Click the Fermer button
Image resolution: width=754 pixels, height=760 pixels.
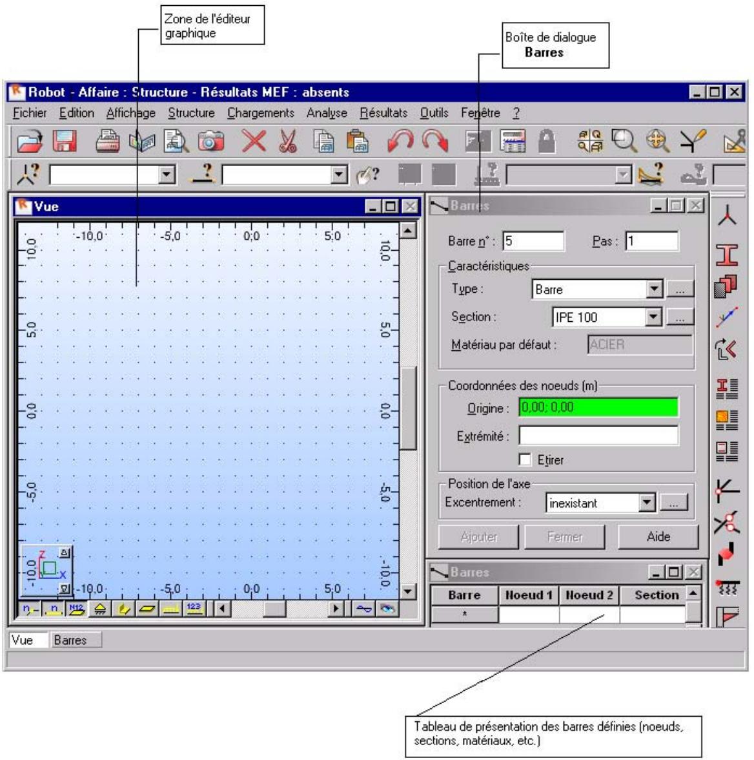(x=565, y=536)
